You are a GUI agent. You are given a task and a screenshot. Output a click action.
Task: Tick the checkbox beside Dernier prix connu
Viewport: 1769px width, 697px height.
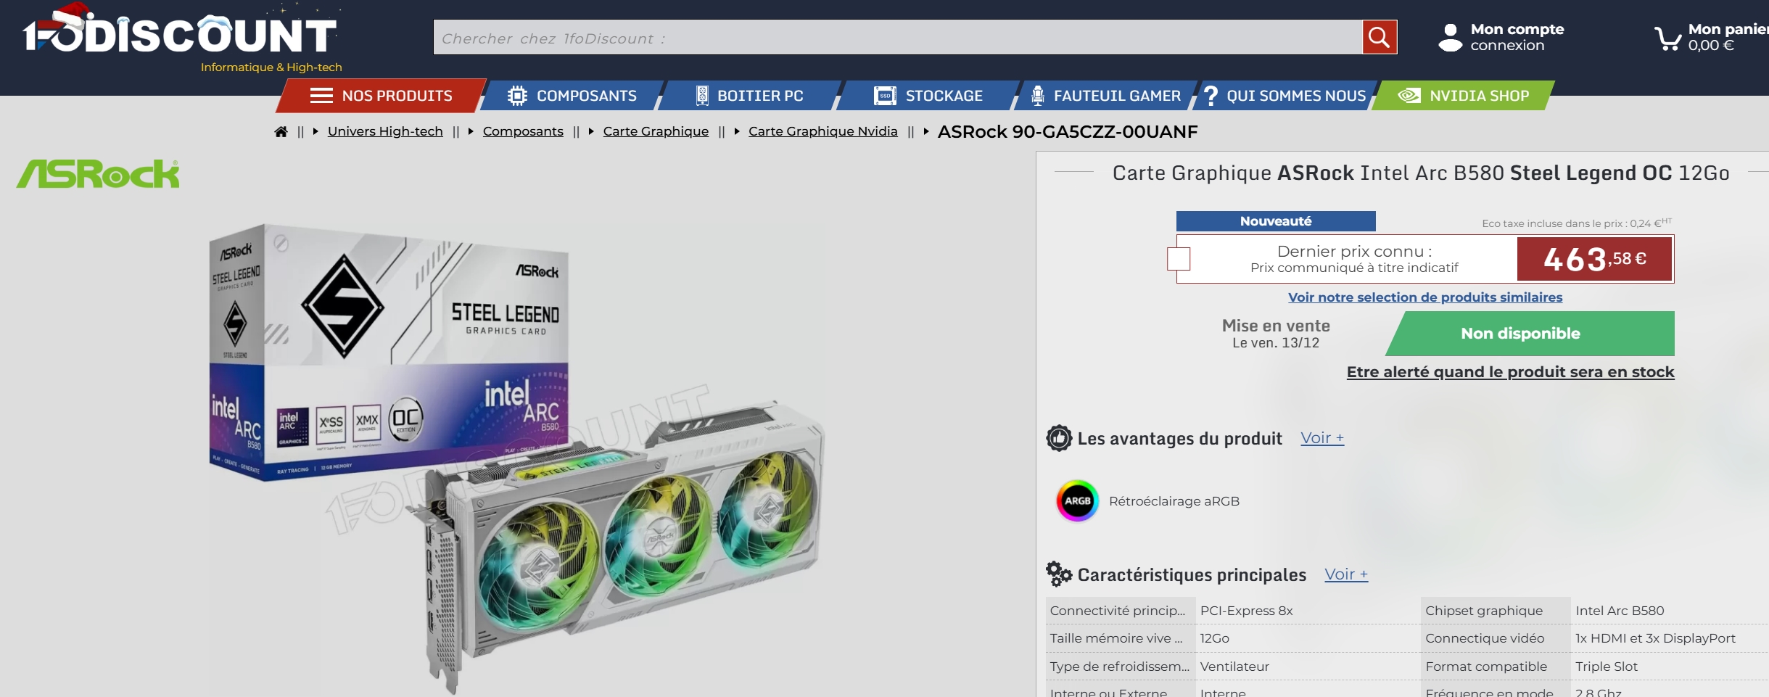tap(1179, 259)
